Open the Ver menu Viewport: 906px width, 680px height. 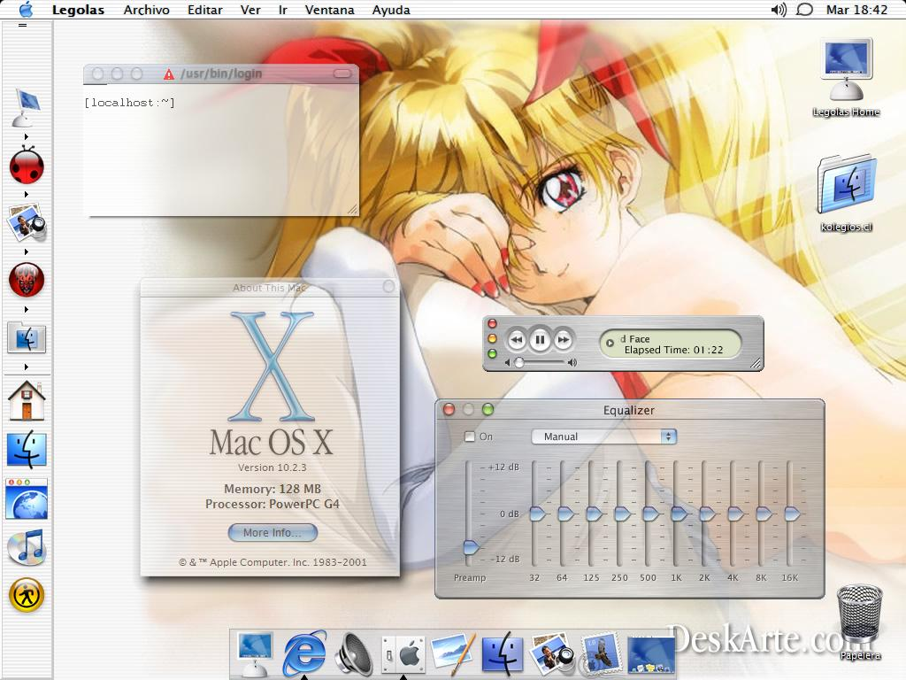coord(250,10)
